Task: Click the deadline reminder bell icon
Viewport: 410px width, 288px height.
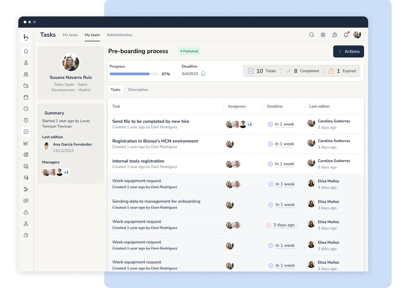Action: pyautogui.click(x=203, y=74)
